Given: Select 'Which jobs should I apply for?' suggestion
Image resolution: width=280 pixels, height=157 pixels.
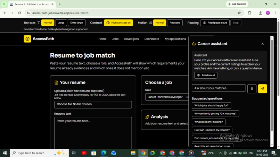Looking at the screenshot, I should pos(212,105).
